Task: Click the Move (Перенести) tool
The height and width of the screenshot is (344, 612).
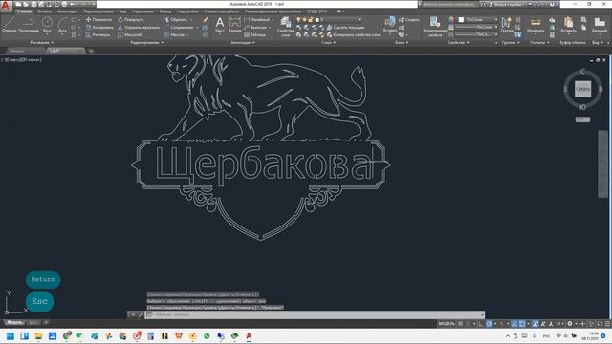Action: coord(99,19)
